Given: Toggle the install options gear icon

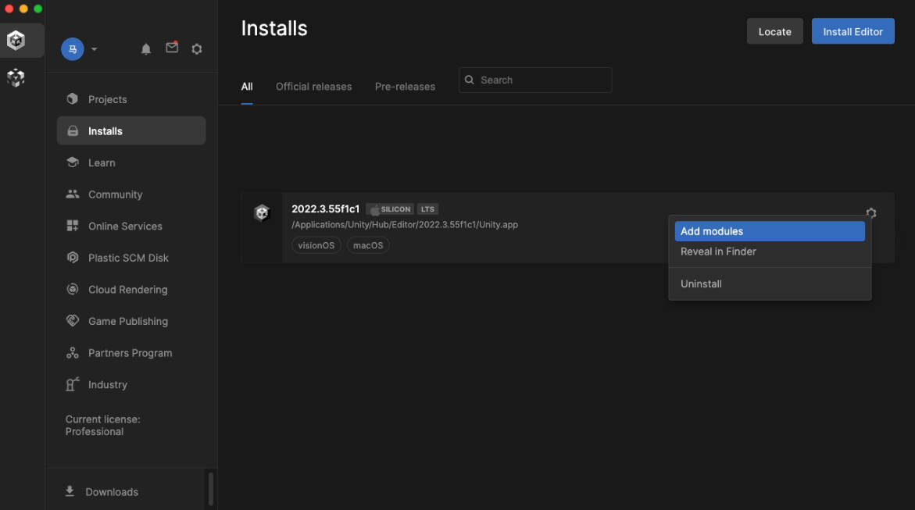Looking at the screenshot, I should (870, 213).
